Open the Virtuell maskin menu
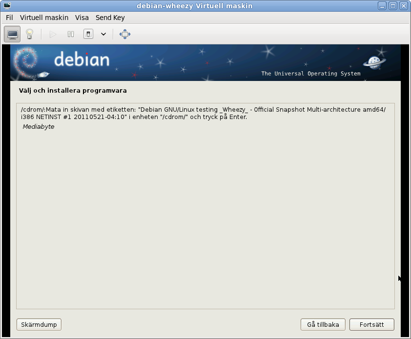 coord(44,18)
